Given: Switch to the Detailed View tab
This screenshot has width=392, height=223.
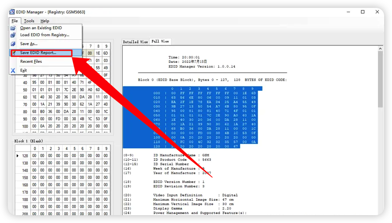Looking at the screenshot, I should click(x=135, y=42).
